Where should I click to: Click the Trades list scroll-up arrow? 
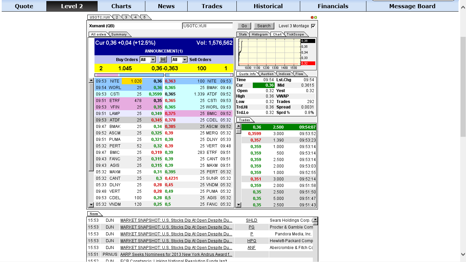click(238, 126)
